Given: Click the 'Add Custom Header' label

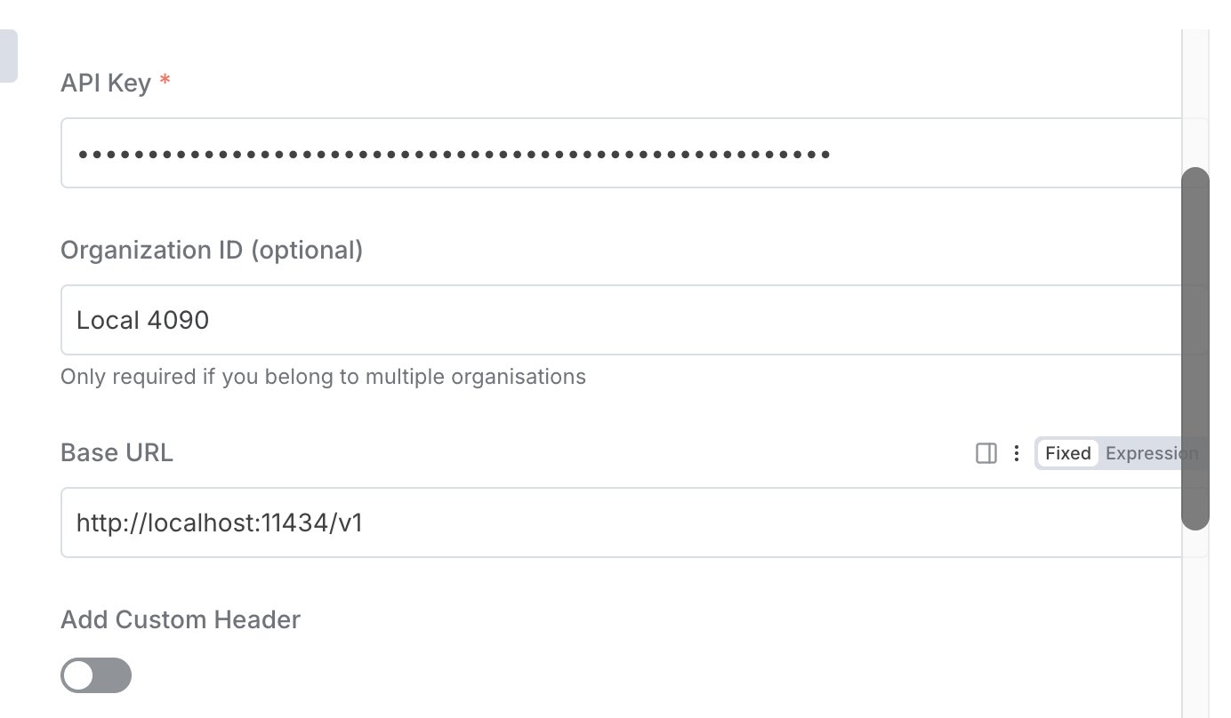Looking at the screenshot, I should coord(181,619).
